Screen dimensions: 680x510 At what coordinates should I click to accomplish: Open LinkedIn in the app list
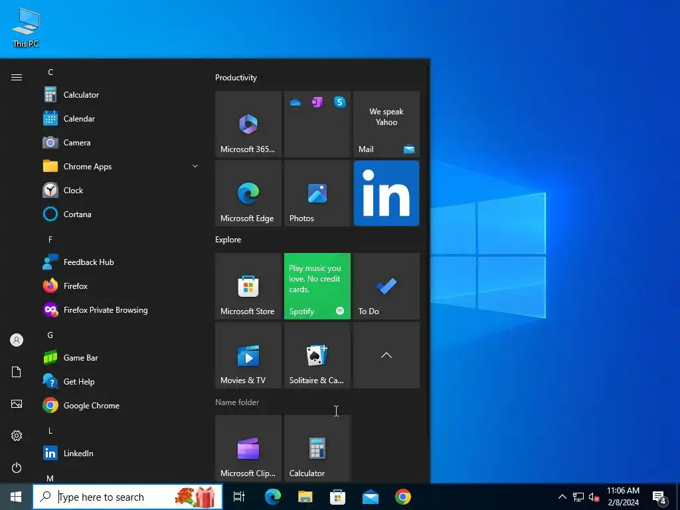click(122, 453)
